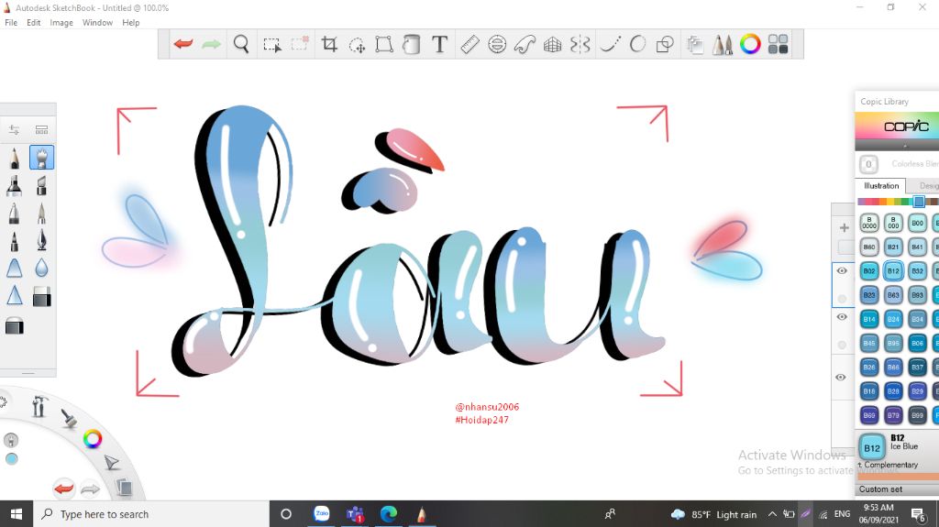This screenshot has height=527, width=939.
Task: Show hidden icons in system tray
Action: (x=772, y=514)
